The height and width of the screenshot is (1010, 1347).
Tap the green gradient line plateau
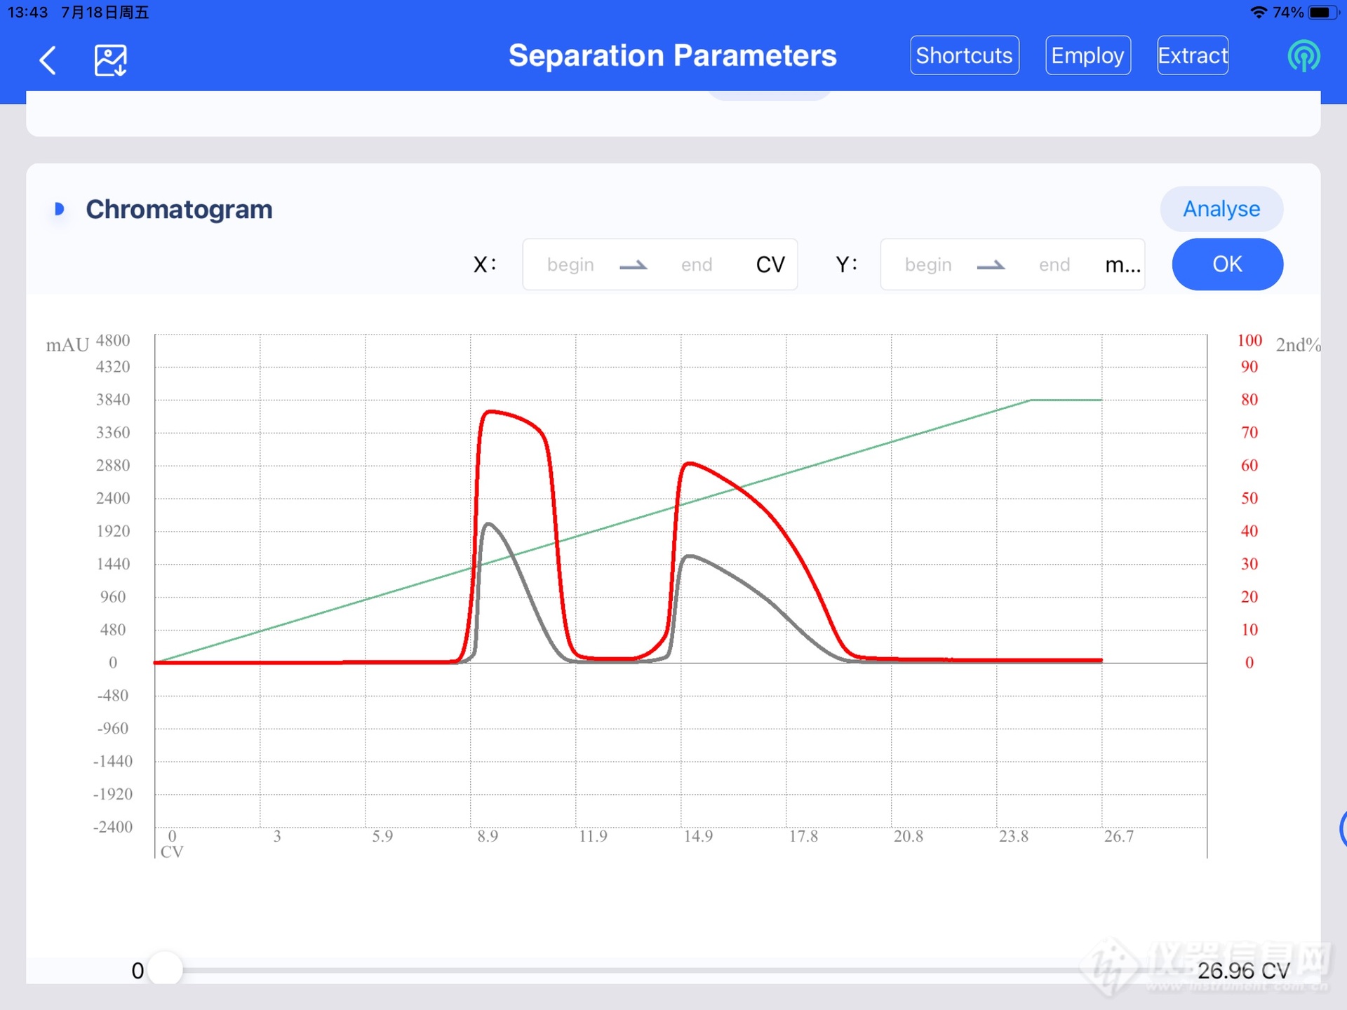click(1066, 400)
